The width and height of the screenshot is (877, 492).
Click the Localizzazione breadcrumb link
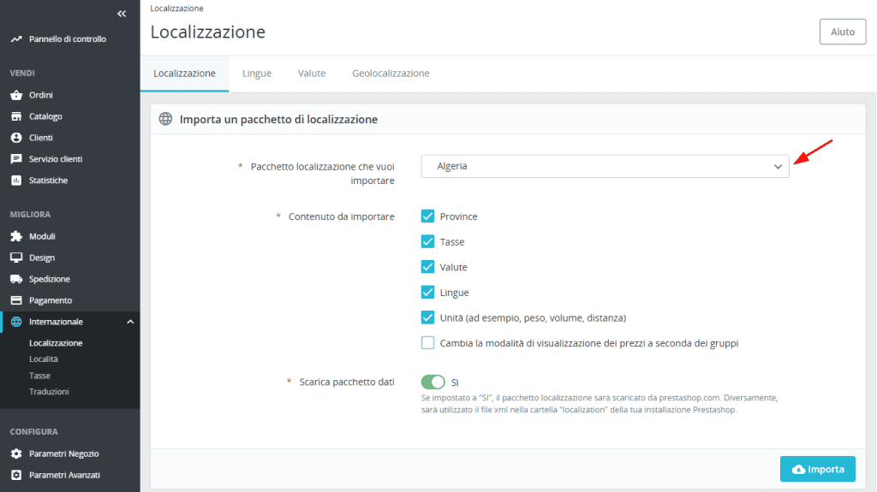176,9
